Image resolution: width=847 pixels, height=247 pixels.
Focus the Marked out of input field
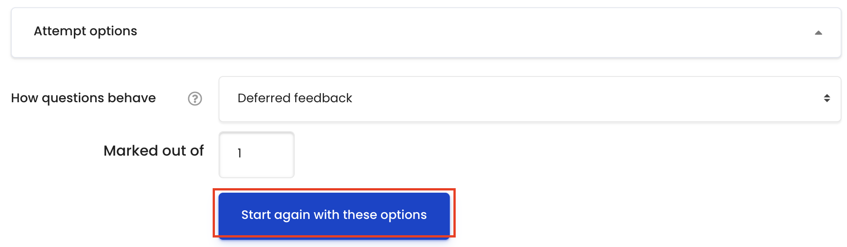pos(257,155)
